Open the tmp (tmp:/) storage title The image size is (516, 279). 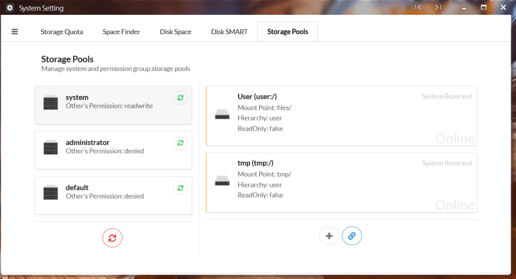click(255, 163)
